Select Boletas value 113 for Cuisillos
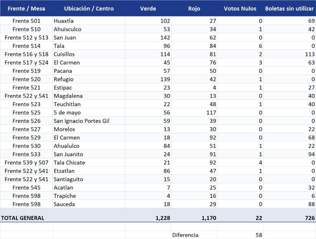The height and width of the screenshot is (239, 316). click(x=289, y=54)
